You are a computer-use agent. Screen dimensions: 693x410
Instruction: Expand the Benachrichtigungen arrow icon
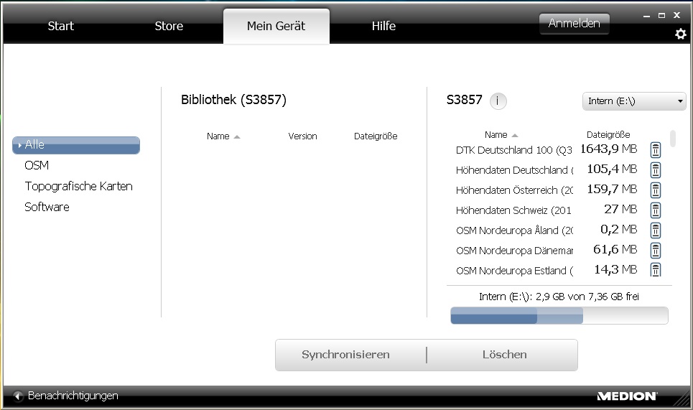click(18, 396)
